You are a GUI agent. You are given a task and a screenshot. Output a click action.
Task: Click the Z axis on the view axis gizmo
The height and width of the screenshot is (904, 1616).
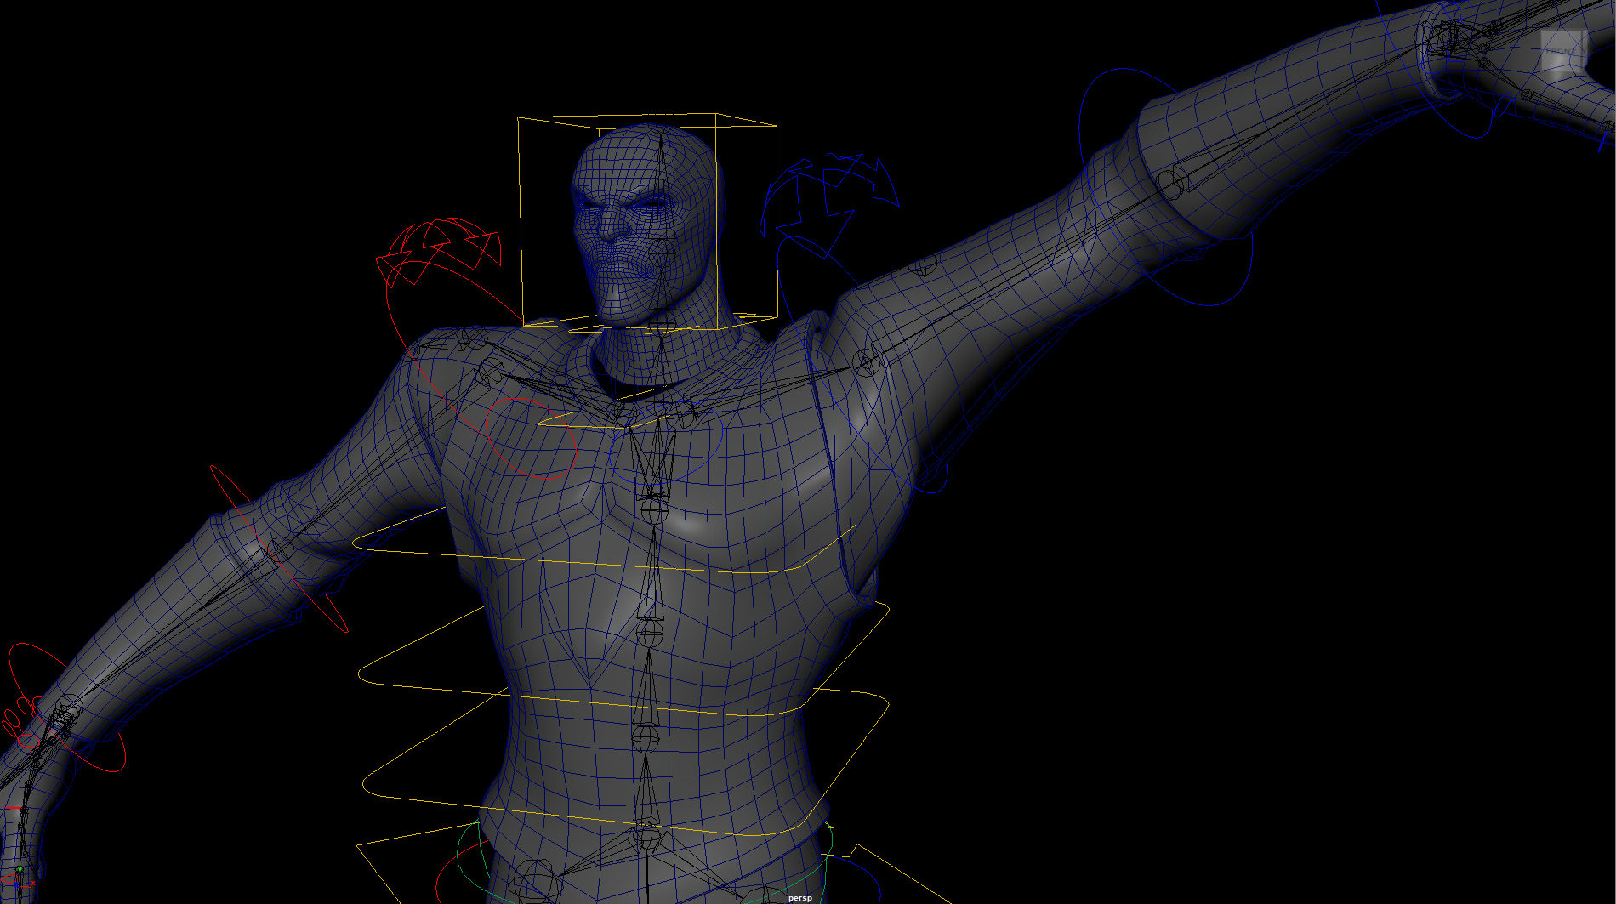click(17, 885)
